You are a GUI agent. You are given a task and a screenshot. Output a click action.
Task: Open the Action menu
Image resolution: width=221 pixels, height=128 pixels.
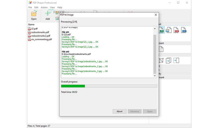(44, 7)
